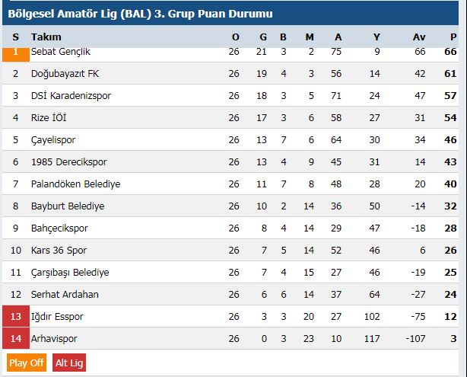
Task: Click Palandöken Belediye team name
Action: click(75, 184)
